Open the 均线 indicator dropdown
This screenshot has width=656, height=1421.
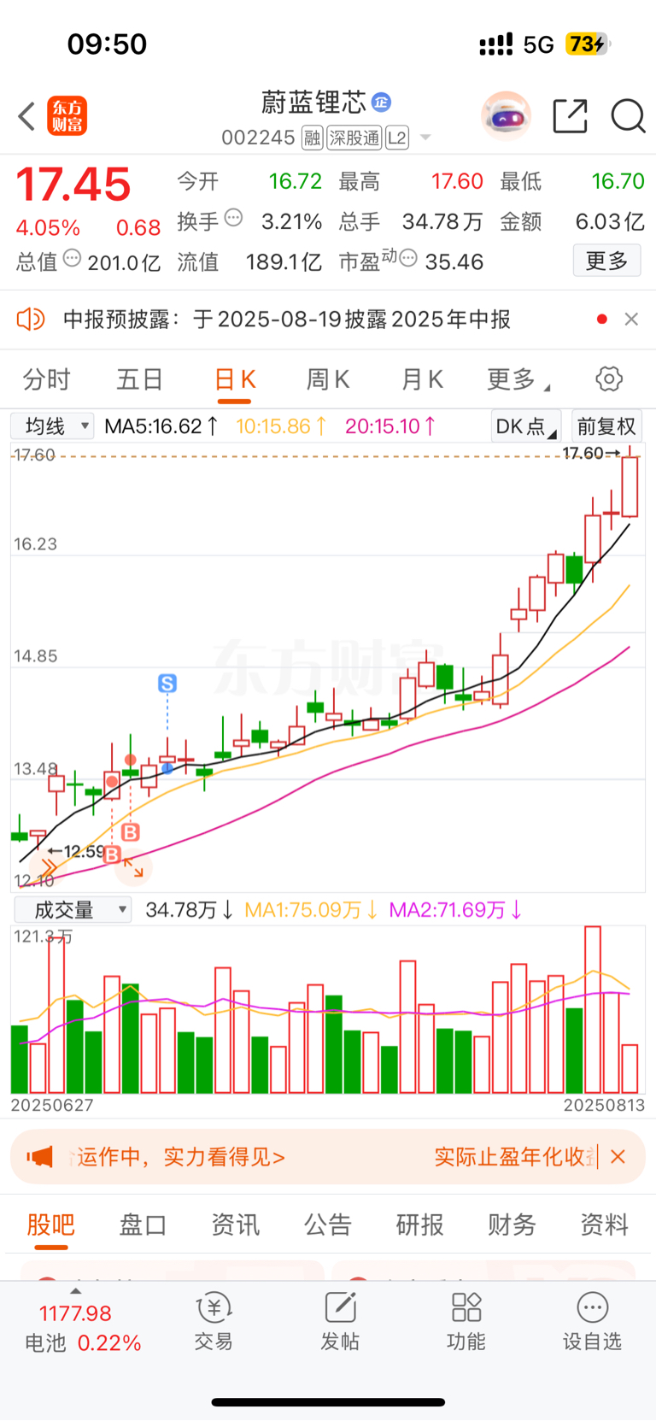(x=52, y=426)
